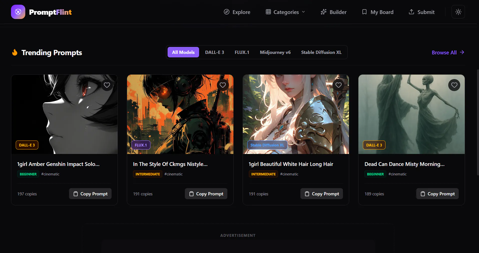Favorite the Beautiful White Hair prompt heart
Image resolution: width=479 pixels, height=253 pixels.
coord(338,85)
